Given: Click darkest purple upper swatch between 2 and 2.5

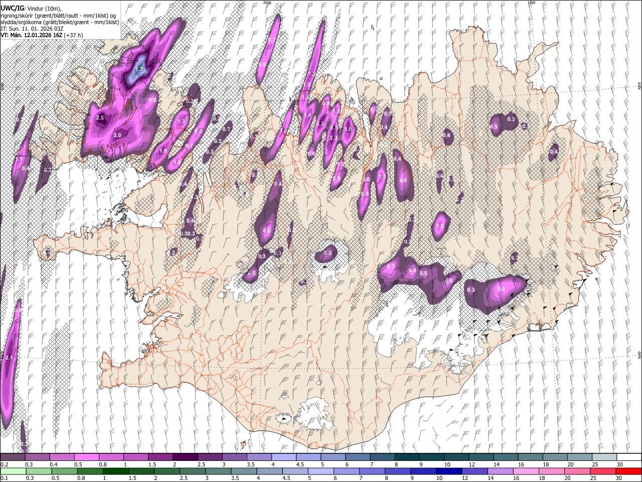Looking at the screenshot, I should pos(185,457).
